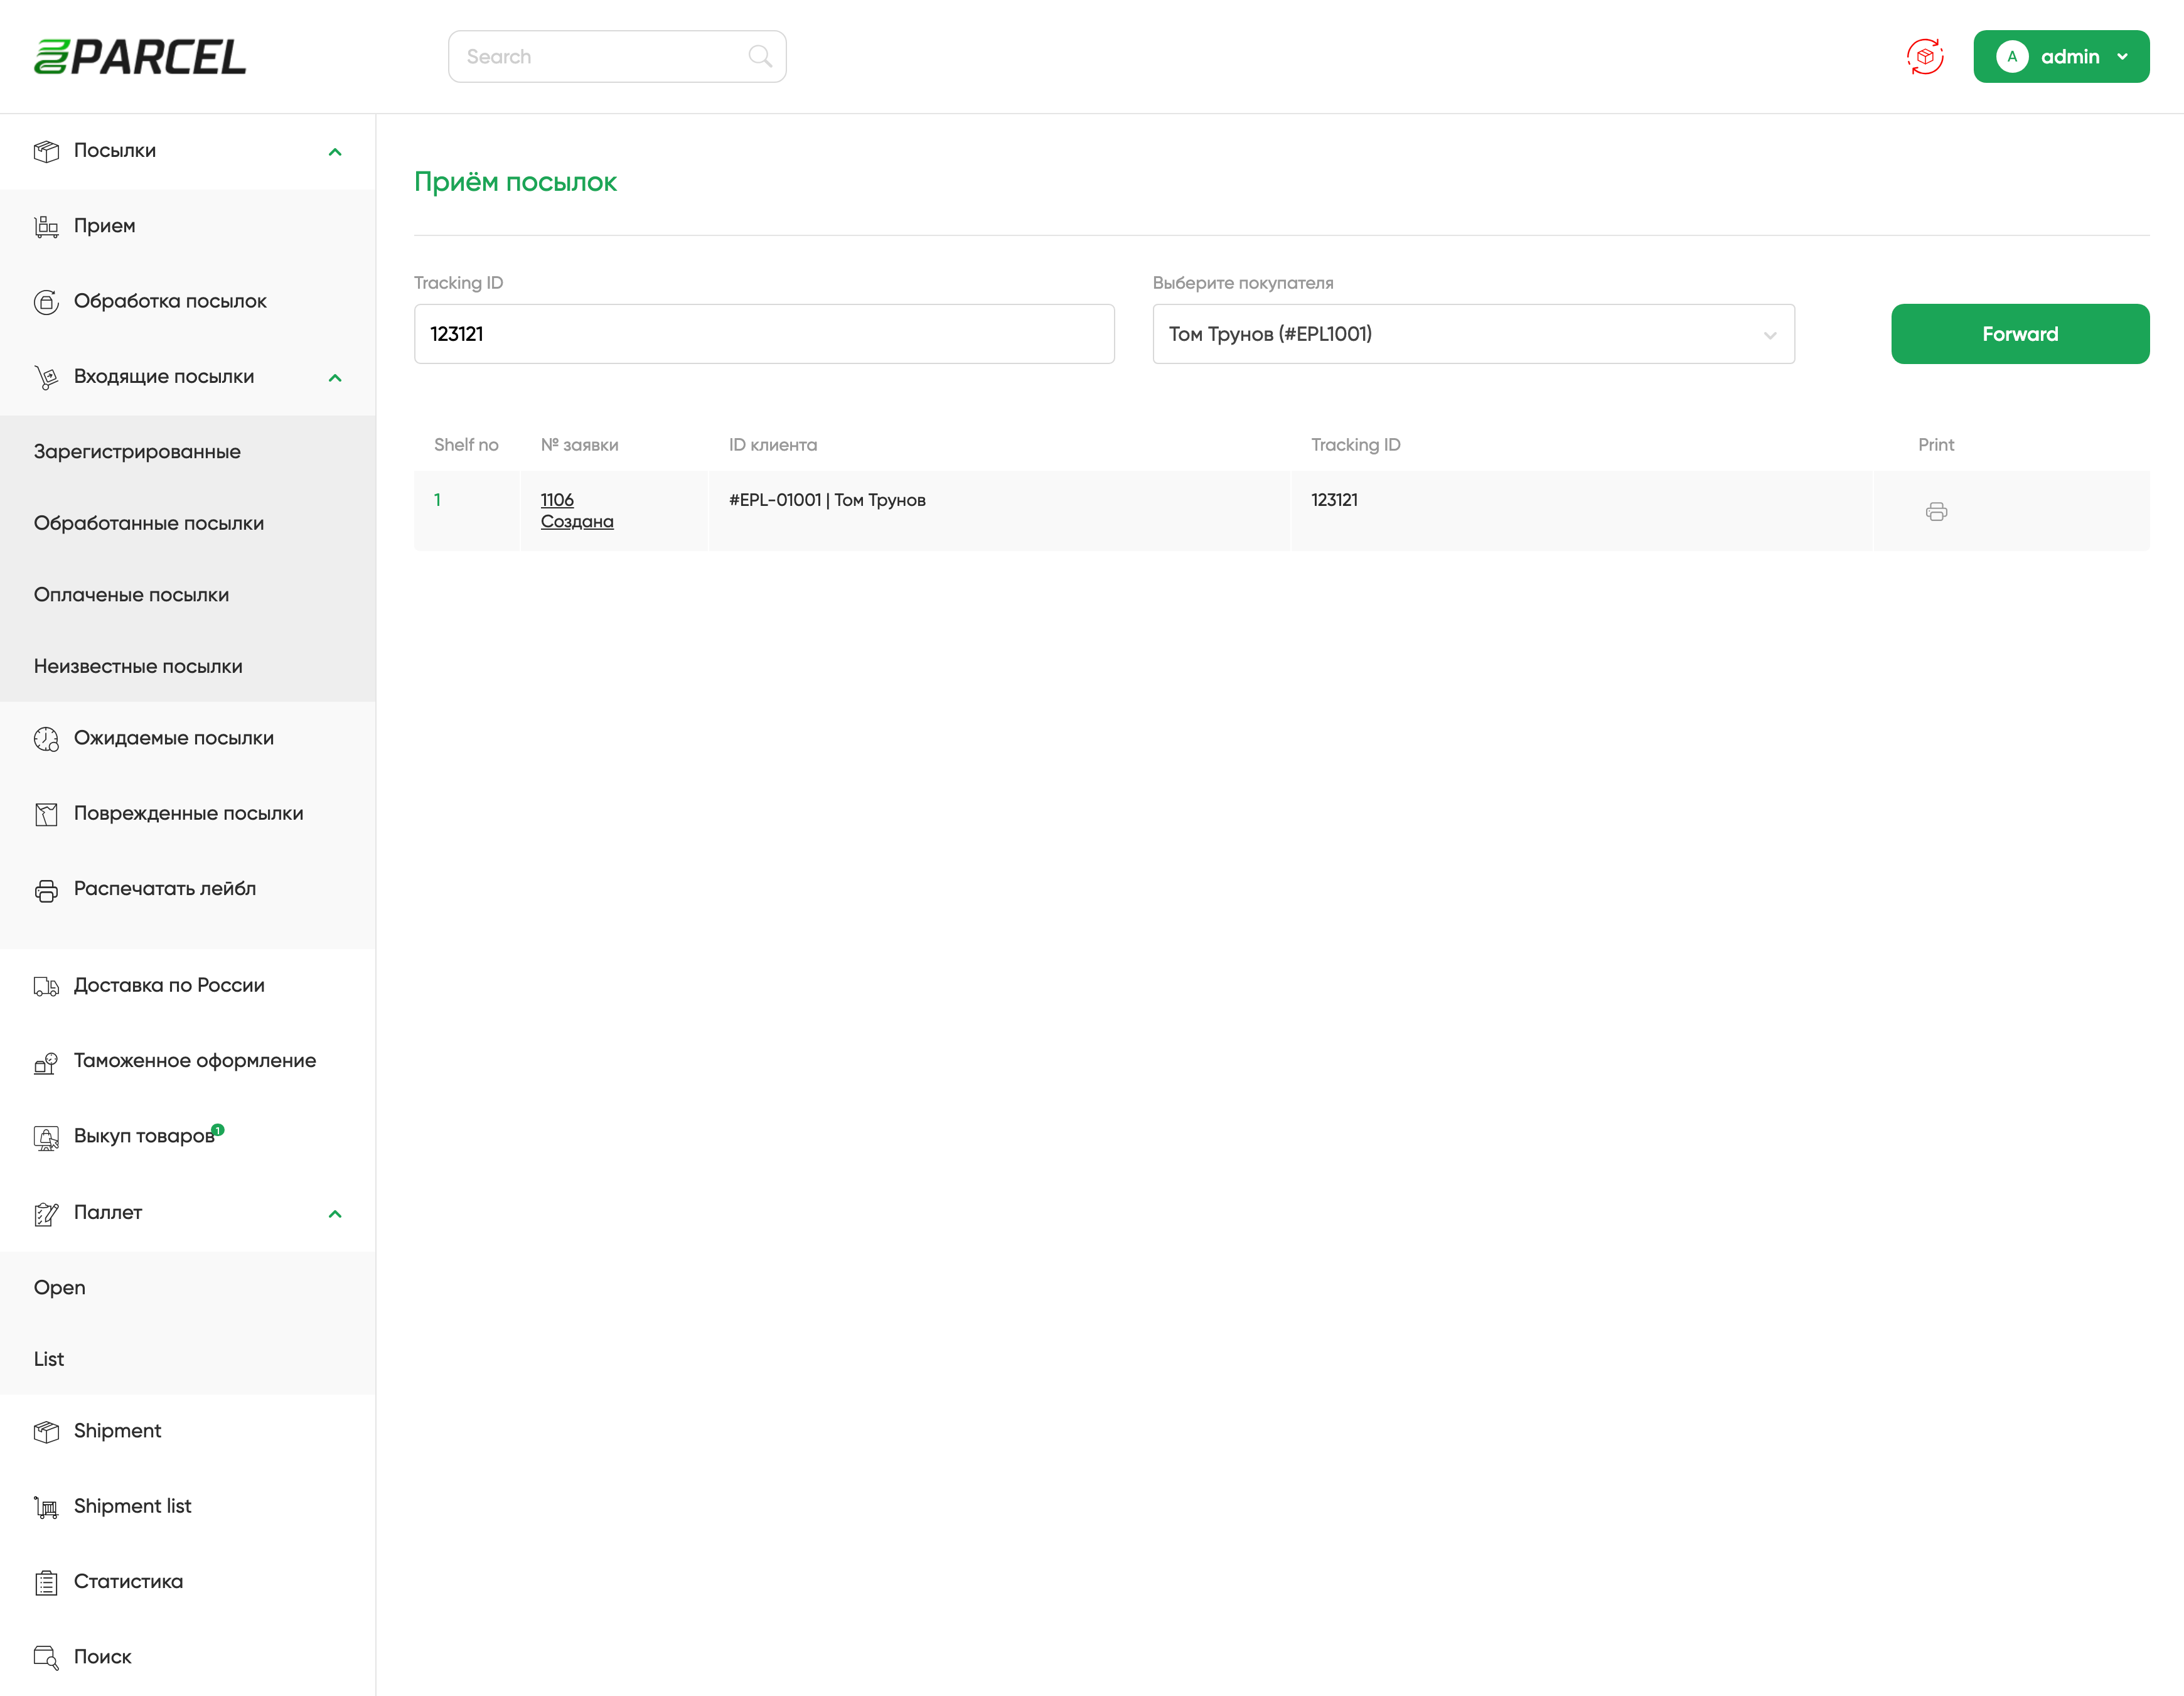Click client cell '#EPL-01001 | Том Трунов'

click(827, 500)
